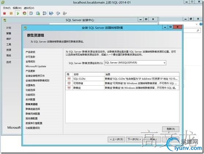This screenshot has height=154, width=204.
Task: Click the revert to snapshot toolbar icon
Action: point(38,13)
